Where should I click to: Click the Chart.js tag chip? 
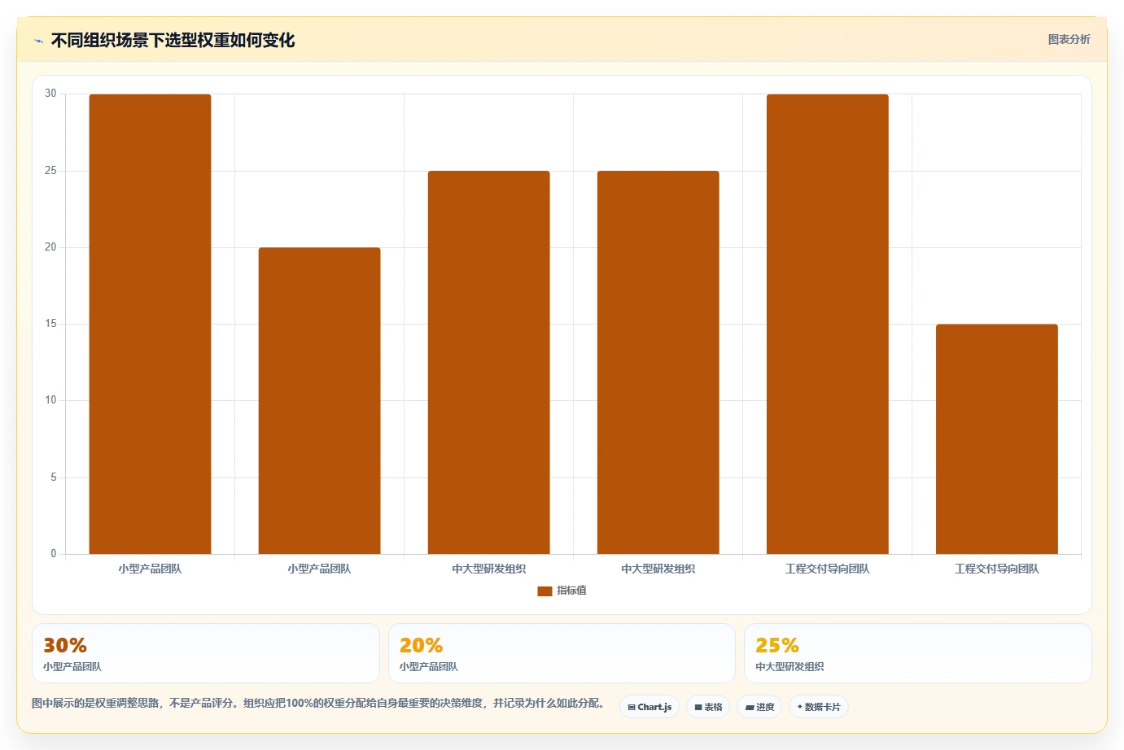649,707
